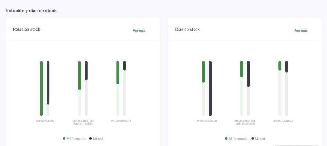Click green Especialidad bar in Rotación stock
This screenshot has height=146, width=327.
tap(41, 88)
